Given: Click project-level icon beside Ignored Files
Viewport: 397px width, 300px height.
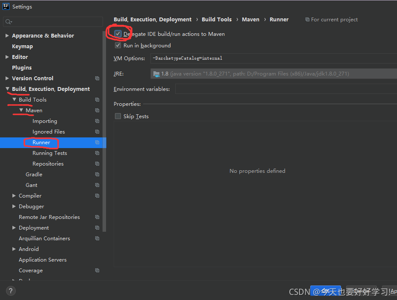Looking at the screenshot, I should tap(97, 132).
